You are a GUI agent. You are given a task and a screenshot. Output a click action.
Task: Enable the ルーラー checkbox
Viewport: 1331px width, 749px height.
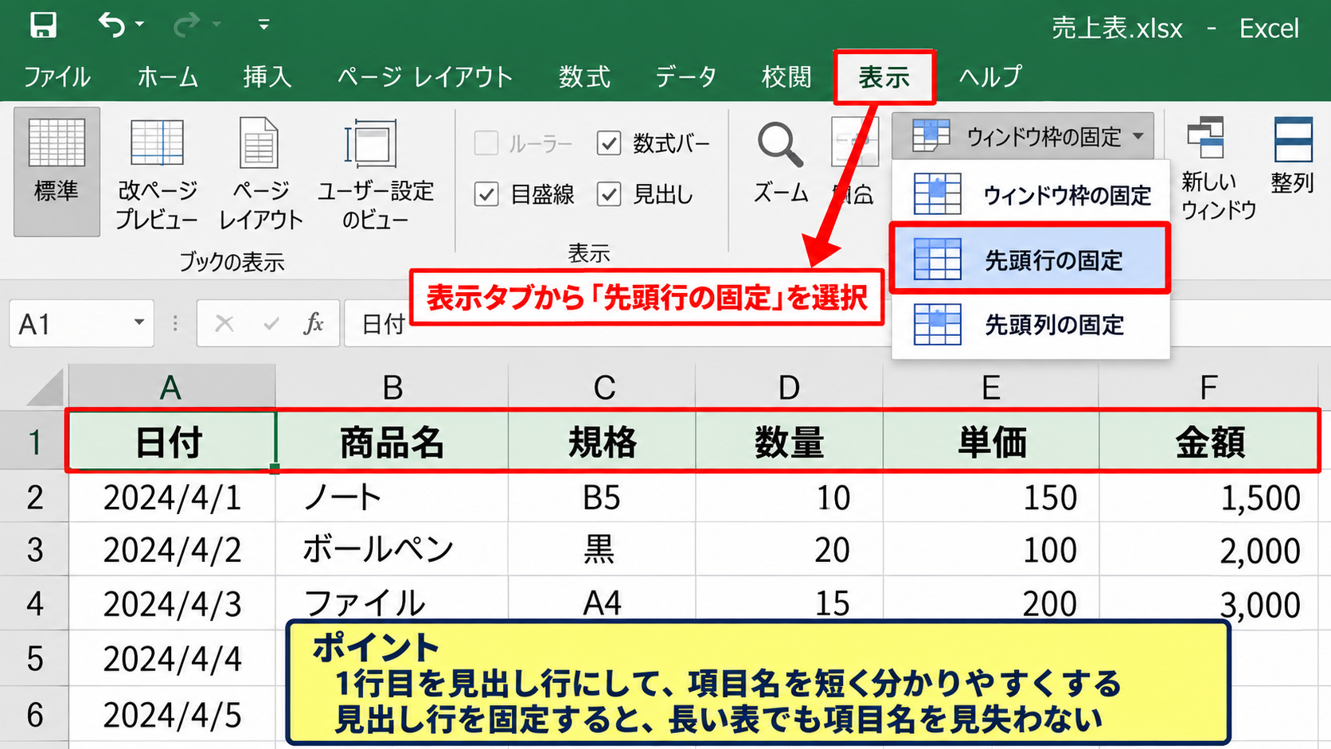coord(486,143)
